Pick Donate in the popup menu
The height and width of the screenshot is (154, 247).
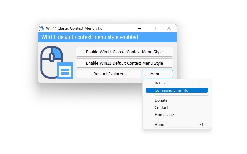[177, 100]
